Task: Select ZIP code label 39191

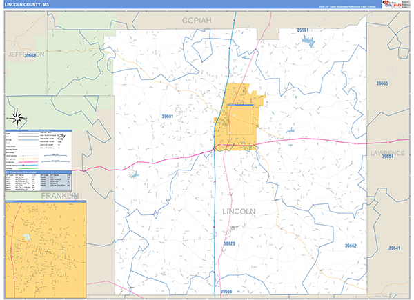Action: click(x=303, y=30)
